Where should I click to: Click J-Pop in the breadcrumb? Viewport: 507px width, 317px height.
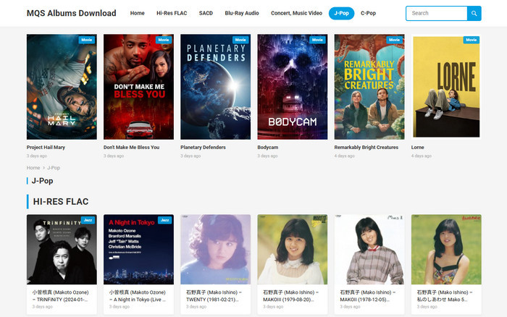coord(54,168)
